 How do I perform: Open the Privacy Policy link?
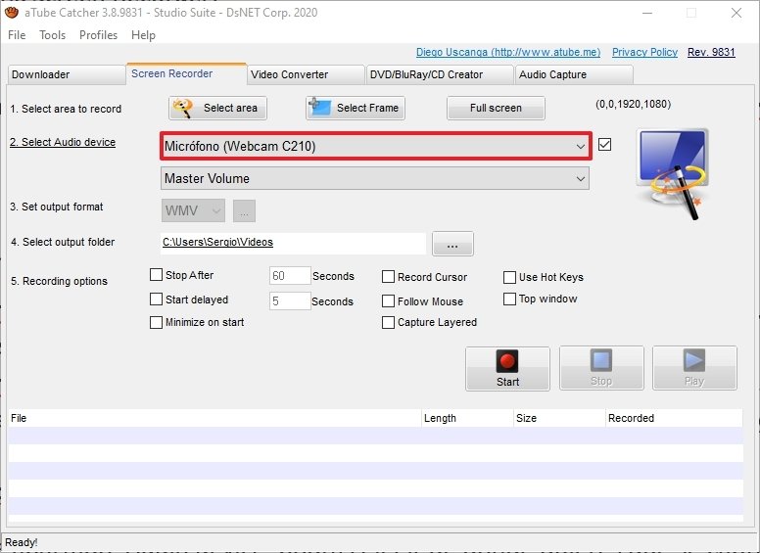(644, 52)
